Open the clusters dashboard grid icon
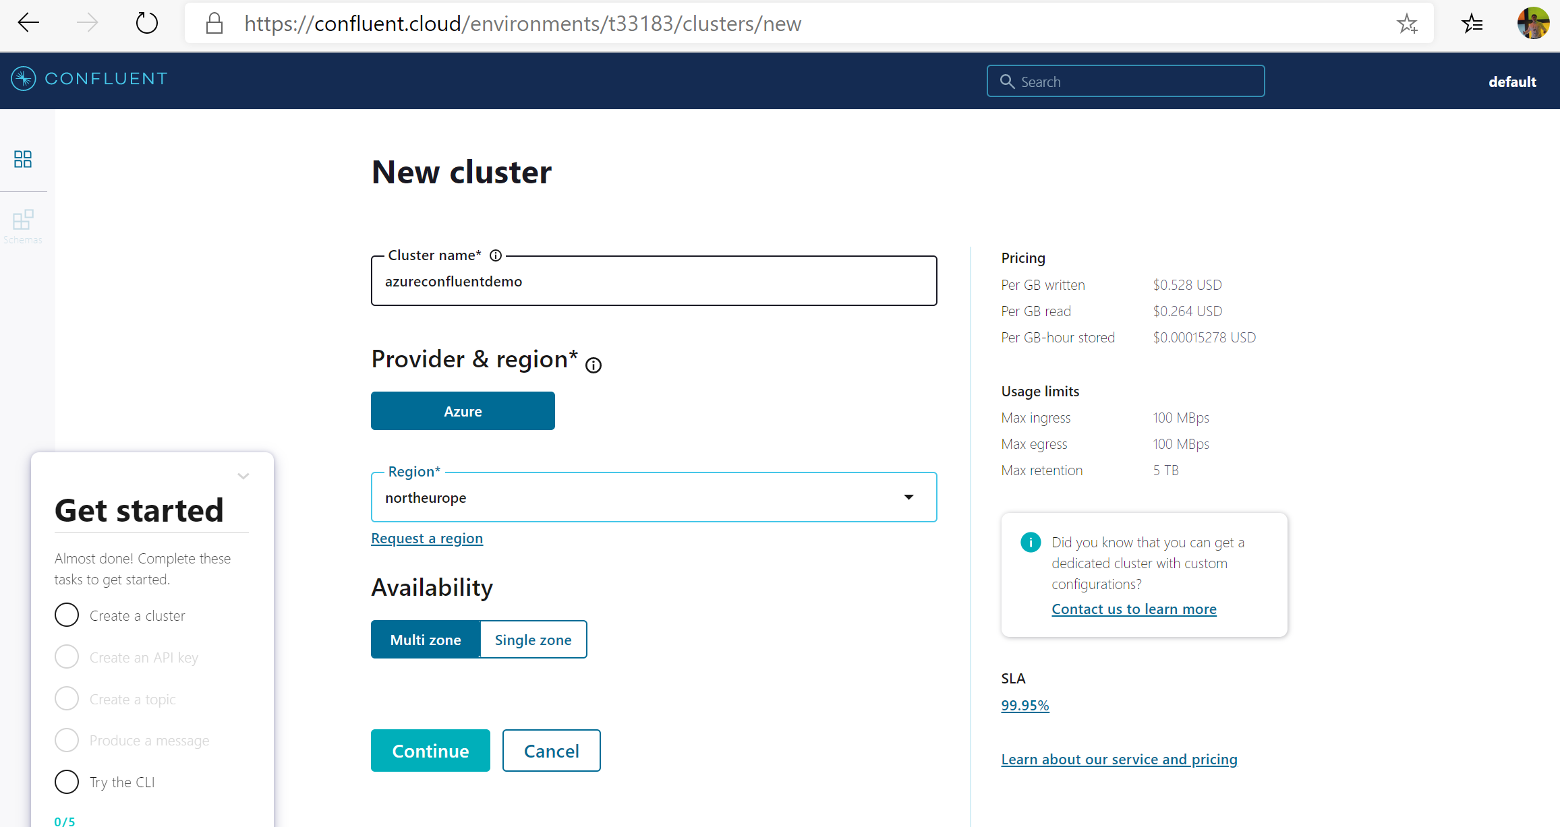This screenshot has height=827, width=1560. tap(23, 159)
